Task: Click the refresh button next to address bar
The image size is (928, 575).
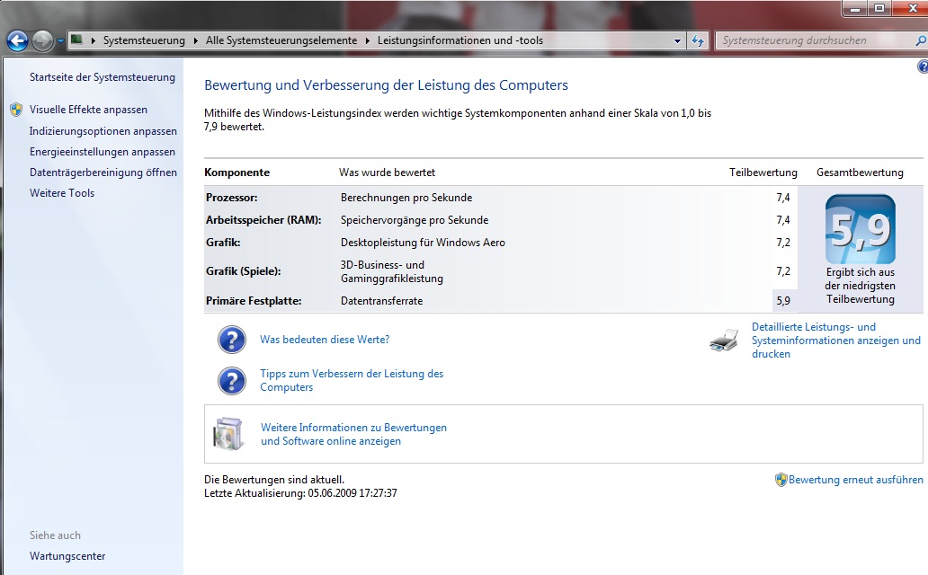Action: (x=698, y=40)
